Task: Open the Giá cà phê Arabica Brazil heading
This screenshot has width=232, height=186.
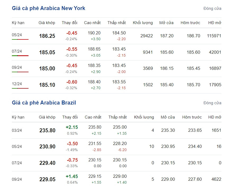Action: [x=44, y=103]
